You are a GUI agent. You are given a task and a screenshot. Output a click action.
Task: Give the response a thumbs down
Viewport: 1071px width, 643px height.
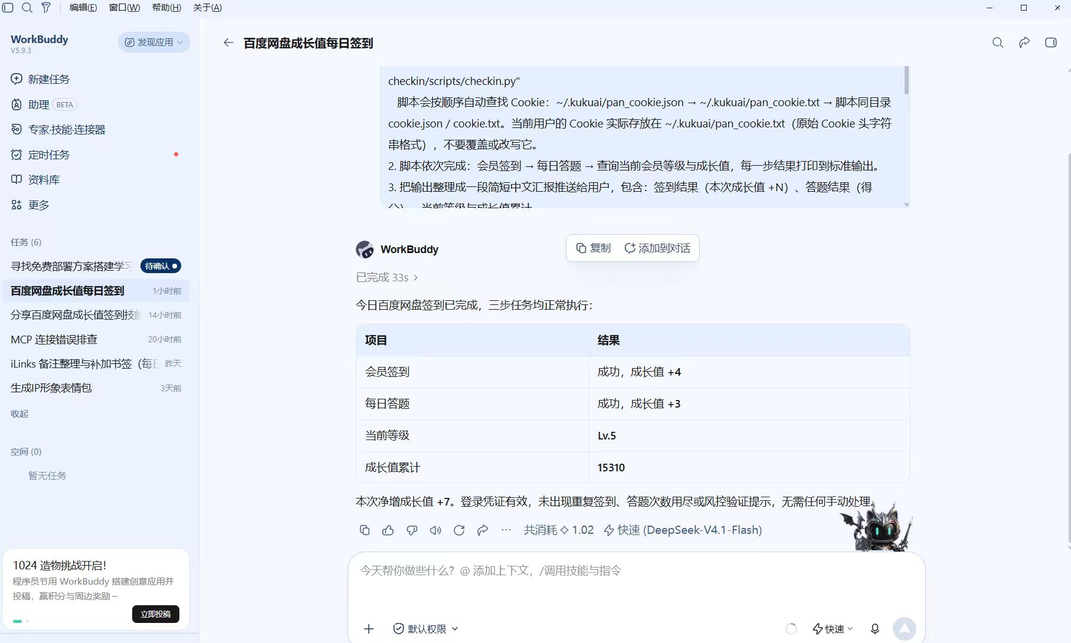point(412,530)
